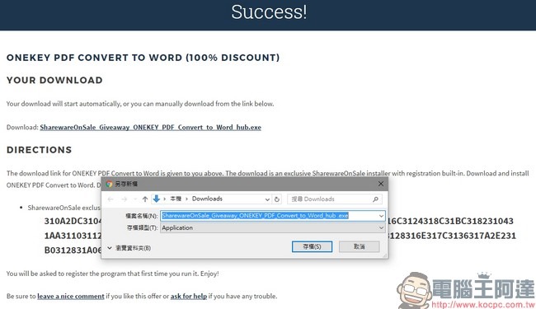Click the Save (存檔) button

(312, 246)
